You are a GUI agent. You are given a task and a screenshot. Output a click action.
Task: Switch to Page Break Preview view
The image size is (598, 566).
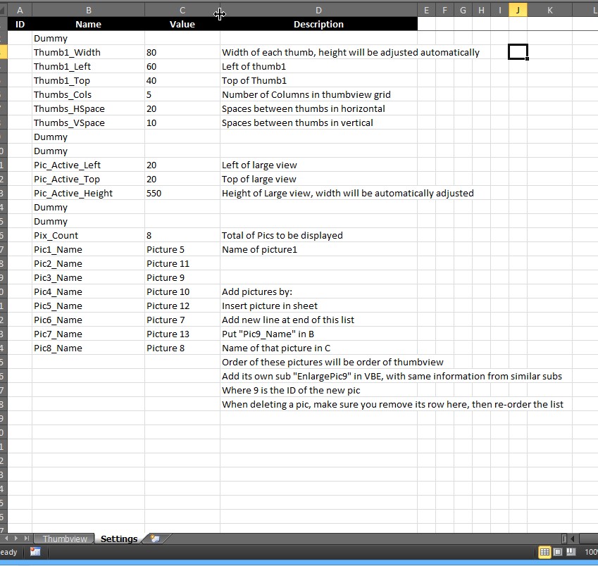[x=571, y=551]
